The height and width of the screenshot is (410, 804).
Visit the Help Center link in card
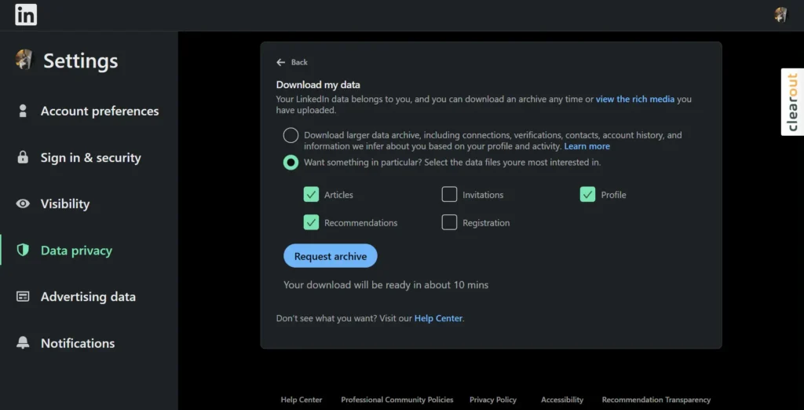(x=438, y=318)
